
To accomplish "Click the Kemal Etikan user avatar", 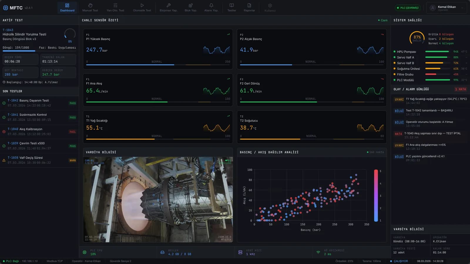I will (432, 8).
